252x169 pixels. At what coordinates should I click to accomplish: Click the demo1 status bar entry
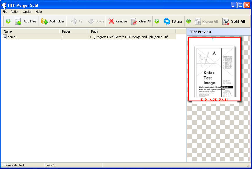click(x=50, y=165)
